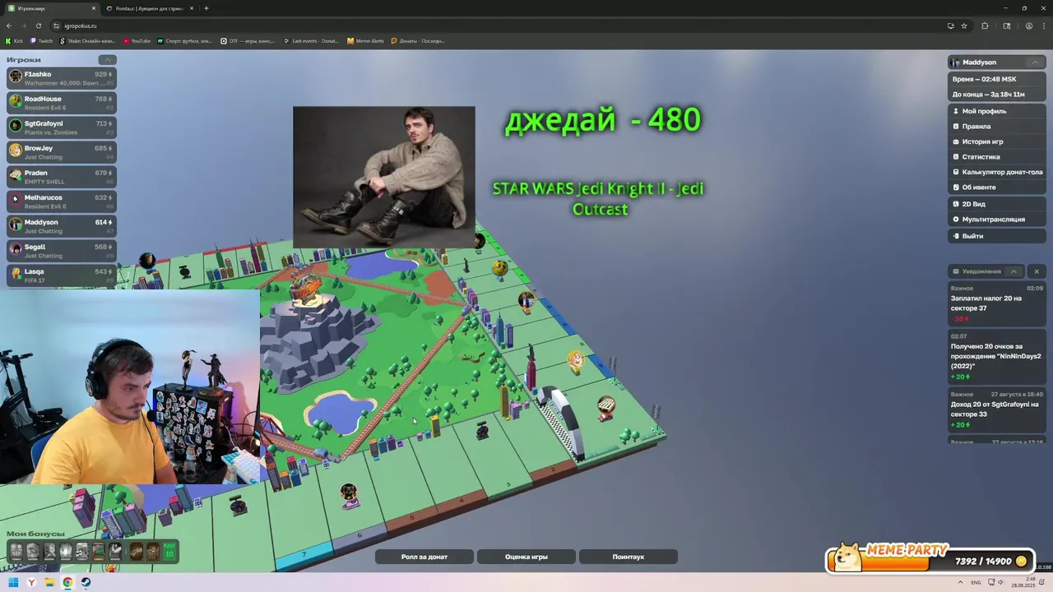Screen dimensions: 1053x592
Task: Click the Поинтаук button
Action: 629,557
